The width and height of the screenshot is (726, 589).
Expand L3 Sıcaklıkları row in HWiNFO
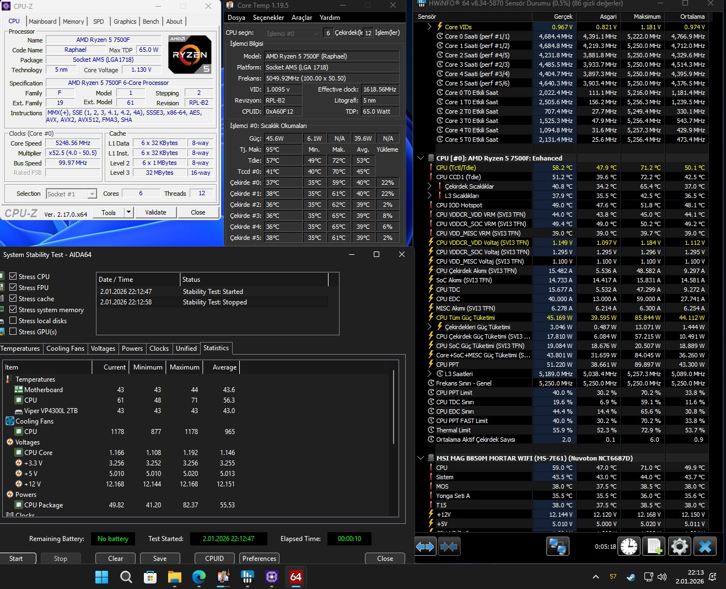pos(429,196)
